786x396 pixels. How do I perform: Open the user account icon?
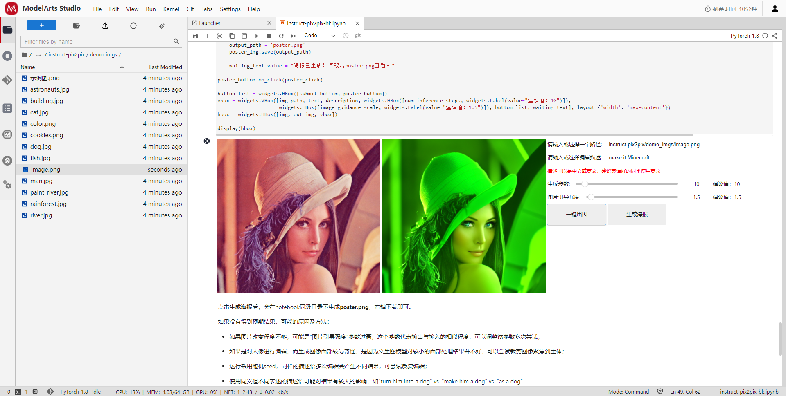point(775,9)
